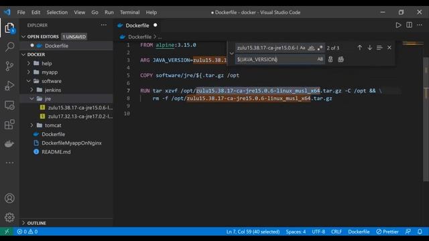This screenshot has width=429, height=241.
Task: Toggle Find in Selection
Action: (379, 48)
